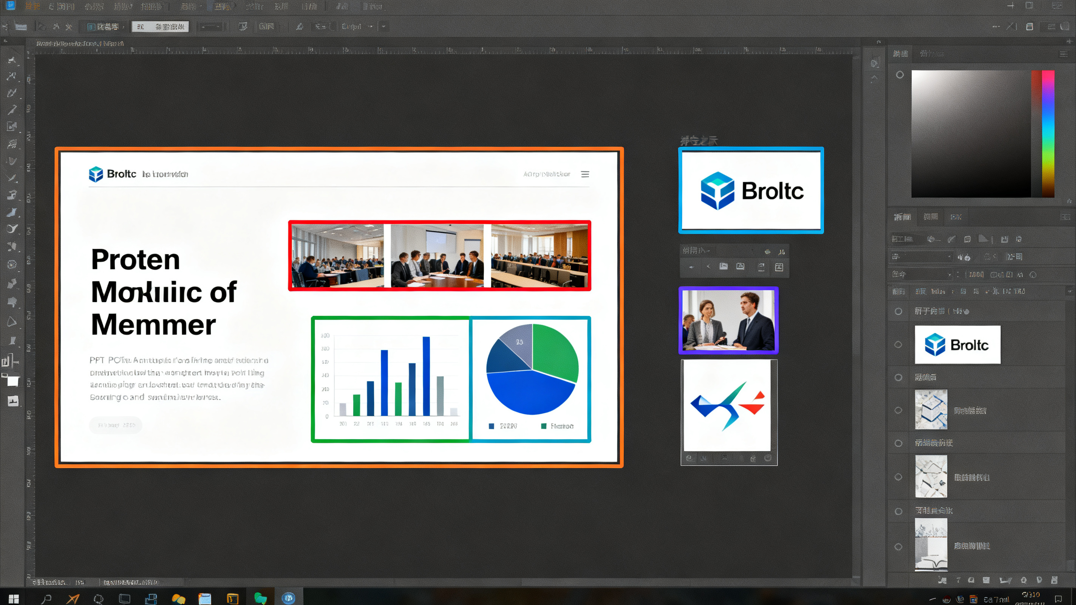Screen dimensions: 1076x605
Task: Click the red-bordered meeting photo strip
Action: pyautogui.click(x=439, y=256)
